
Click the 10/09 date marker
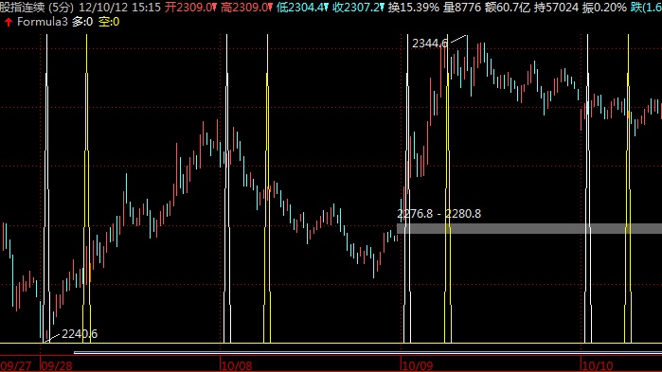417,365
